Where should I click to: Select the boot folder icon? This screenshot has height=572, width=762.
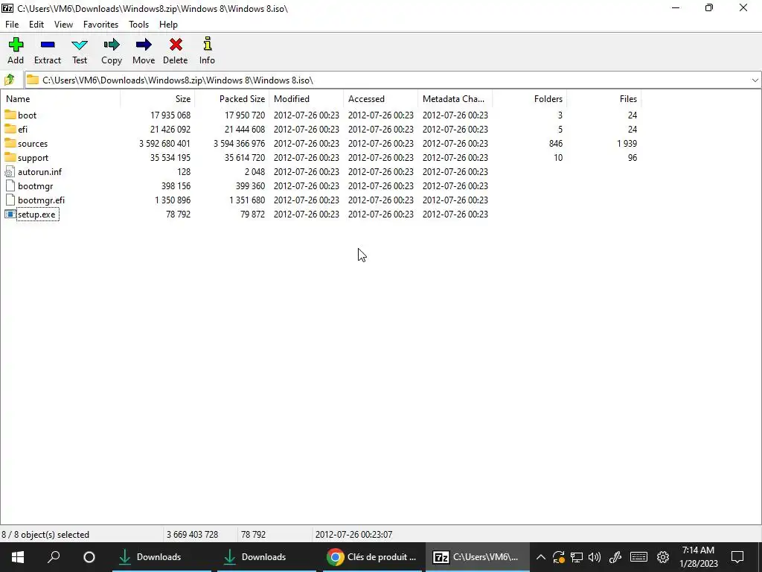10,115
